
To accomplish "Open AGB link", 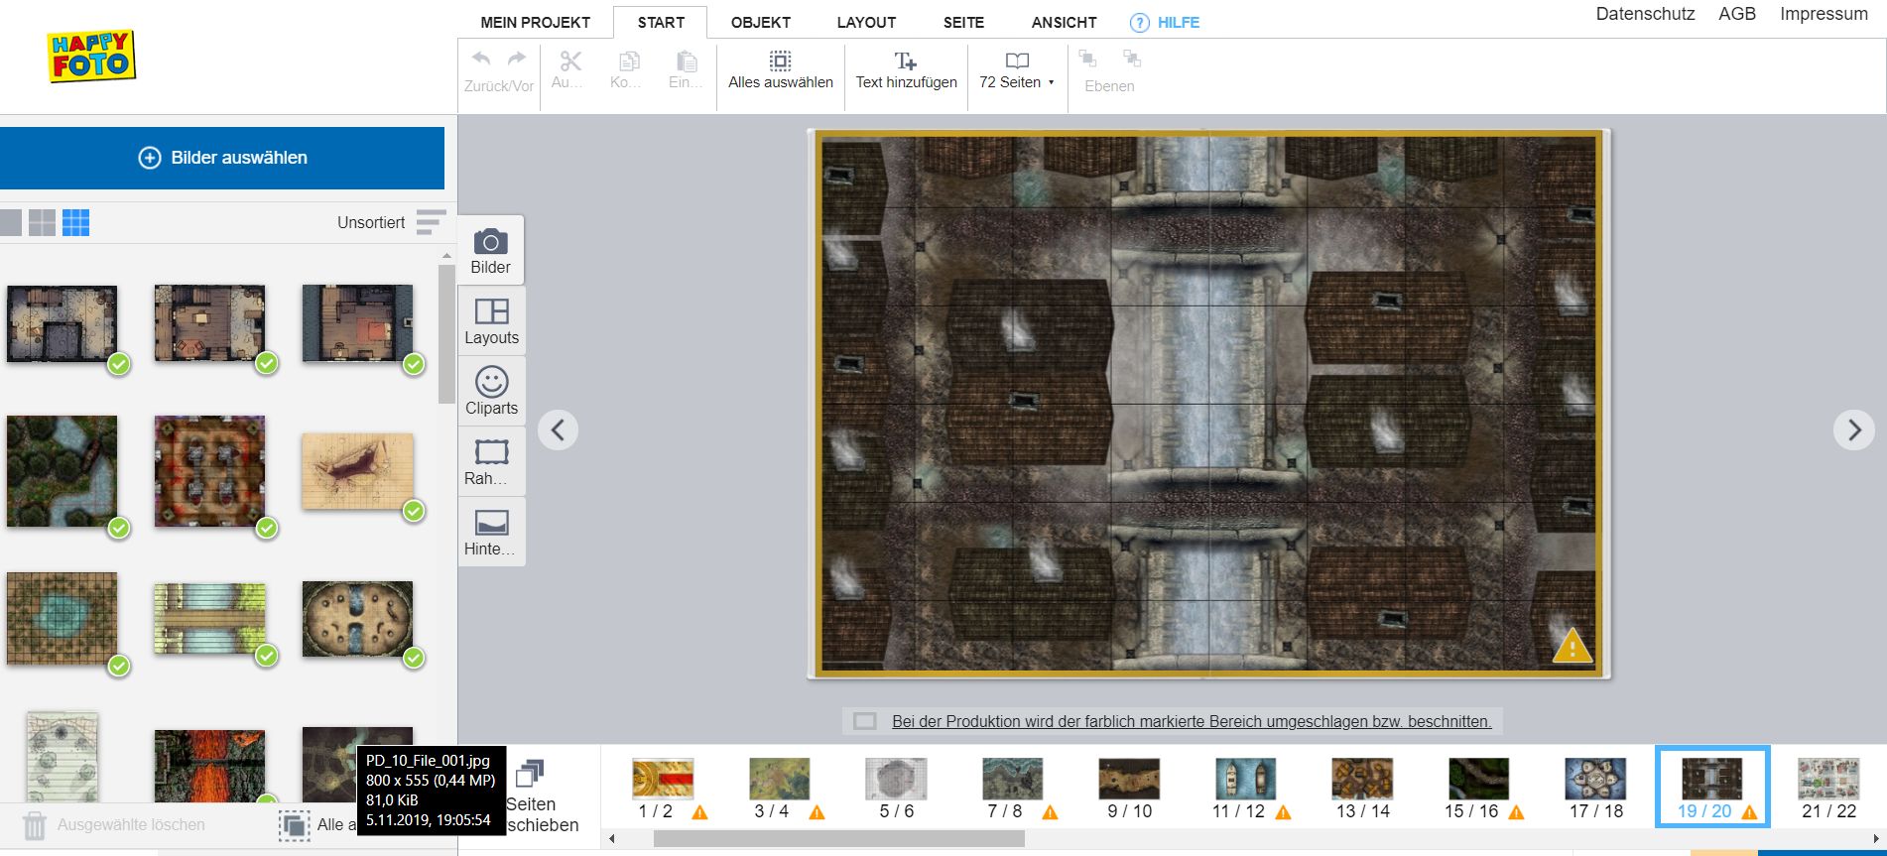I will click(x=1737, y=14).
